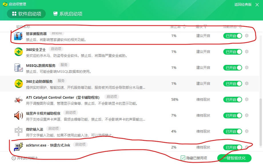
Task: Click the ATI Catalyst Control Center icon
Action: 19,100
